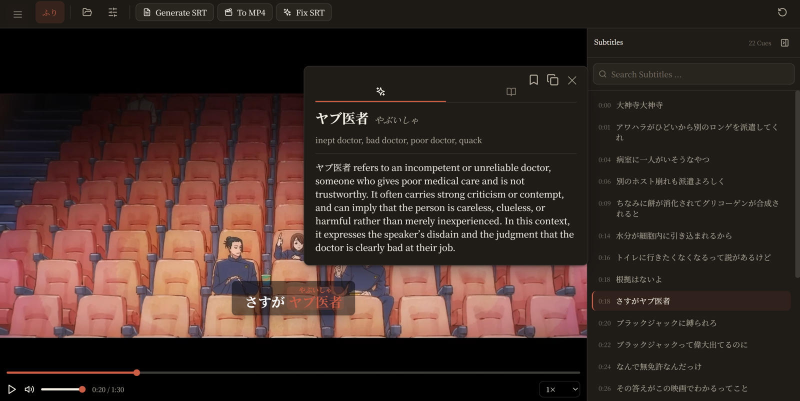
Task: Jump to cue 水分が細胞内に引き込まれるから
Action: click(691, 235)
